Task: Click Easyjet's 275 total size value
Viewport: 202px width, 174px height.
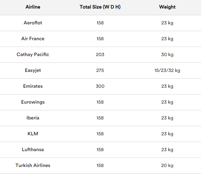Action: click(x=100, y=70)
